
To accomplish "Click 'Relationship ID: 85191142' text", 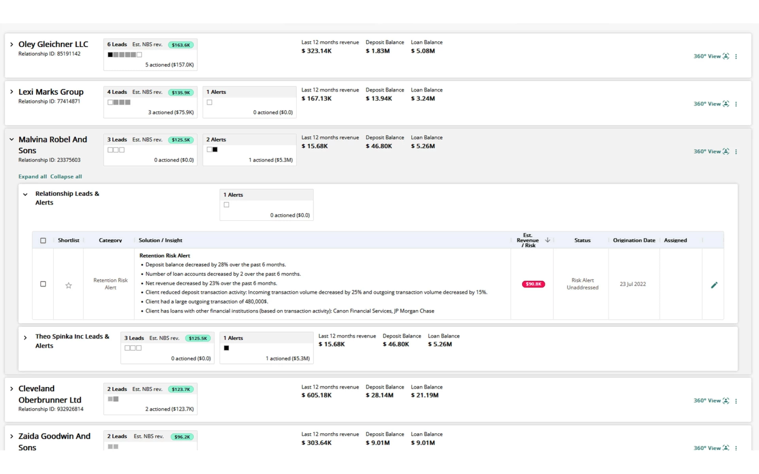I will [x=49, y=54].
